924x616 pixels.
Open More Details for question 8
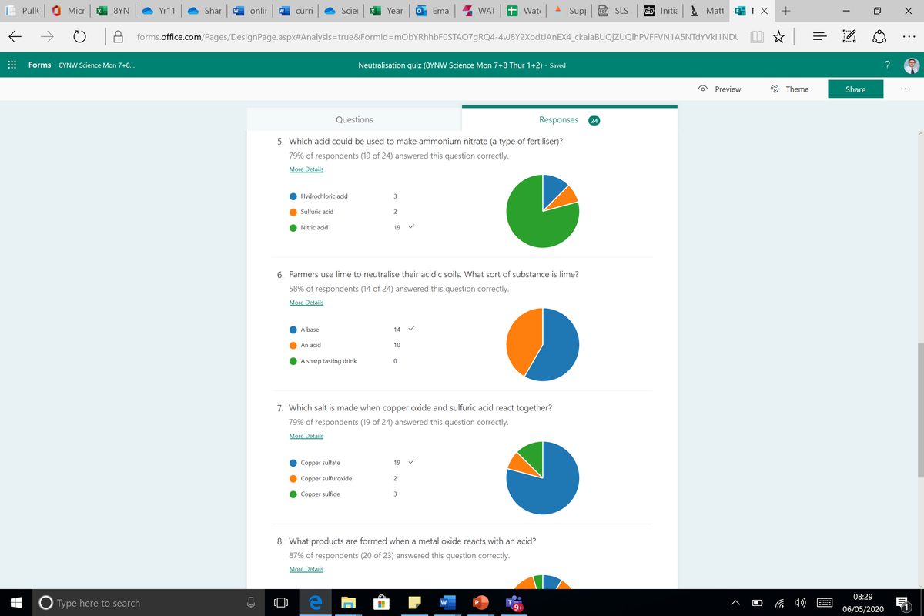point(306,569)
